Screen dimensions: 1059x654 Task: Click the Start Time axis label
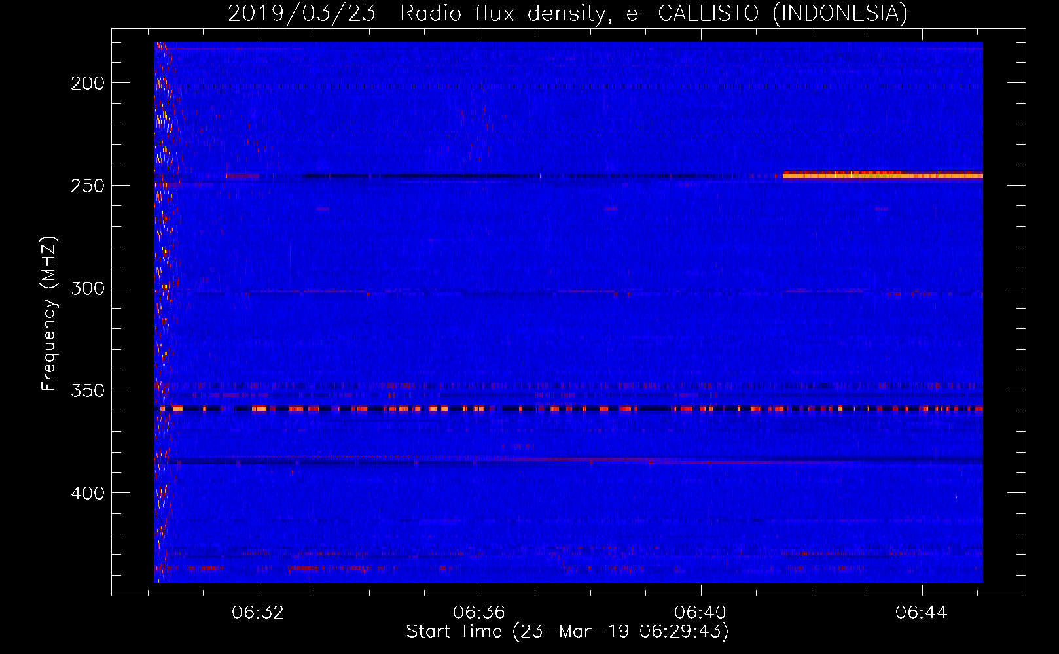[567, 632]
